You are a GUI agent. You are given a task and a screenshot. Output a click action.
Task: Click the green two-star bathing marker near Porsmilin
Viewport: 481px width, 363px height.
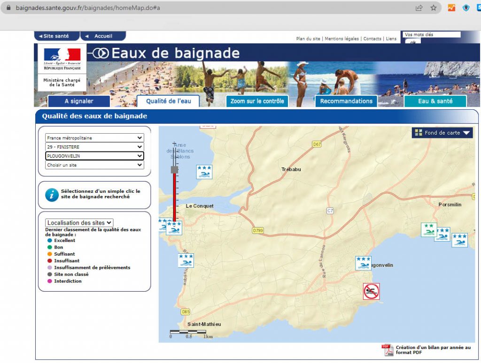click(x=429, y=230)
